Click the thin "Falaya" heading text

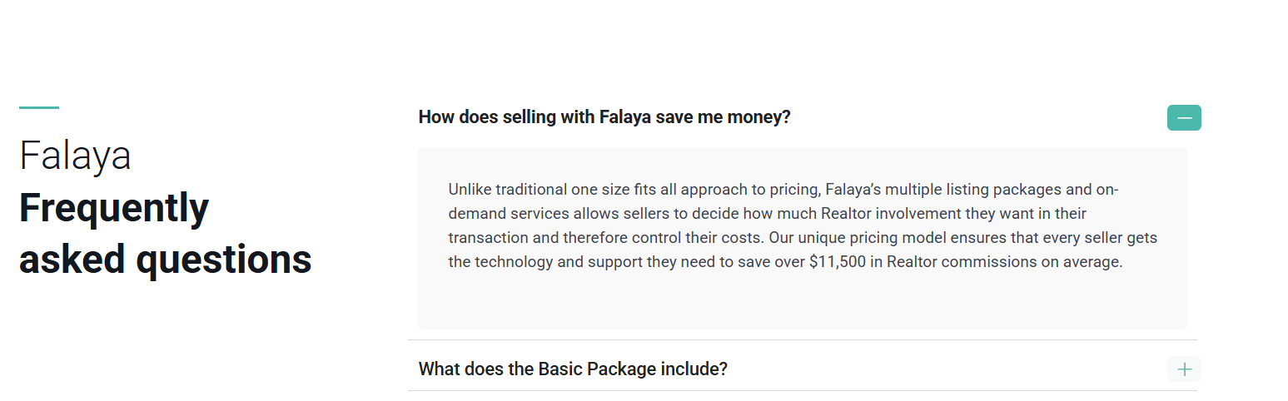(75, 156)
